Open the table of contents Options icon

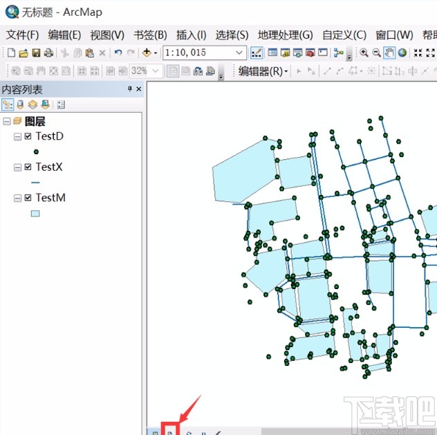coord(61,105)
